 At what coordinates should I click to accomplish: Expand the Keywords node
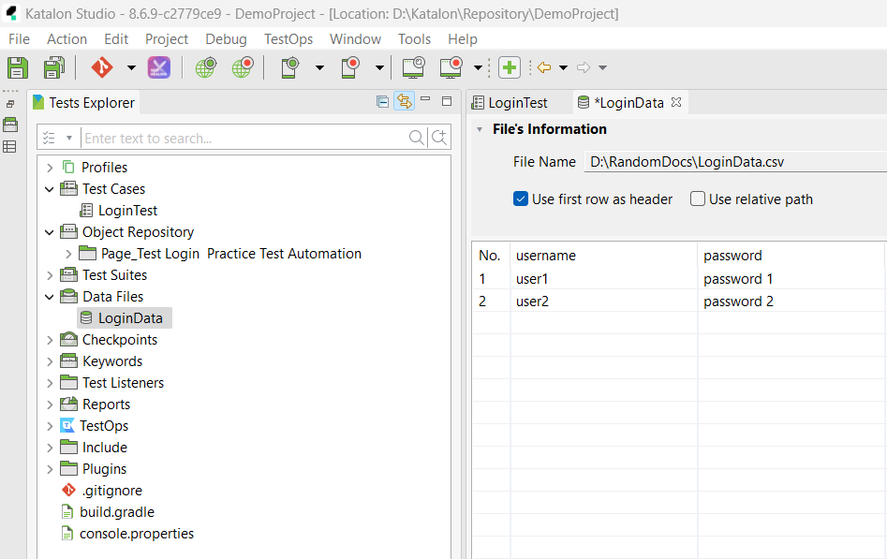50,361
